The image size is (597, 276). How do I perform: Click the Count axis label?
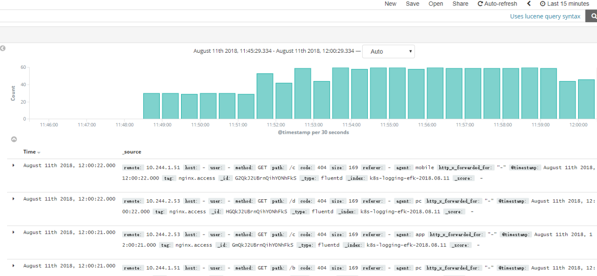click(x=13, y=93)
